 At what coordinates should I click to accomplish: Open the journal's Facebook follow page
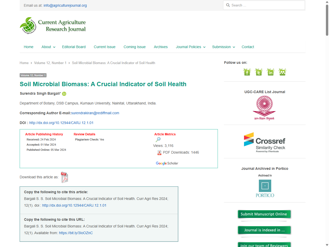tap(247, 72)
